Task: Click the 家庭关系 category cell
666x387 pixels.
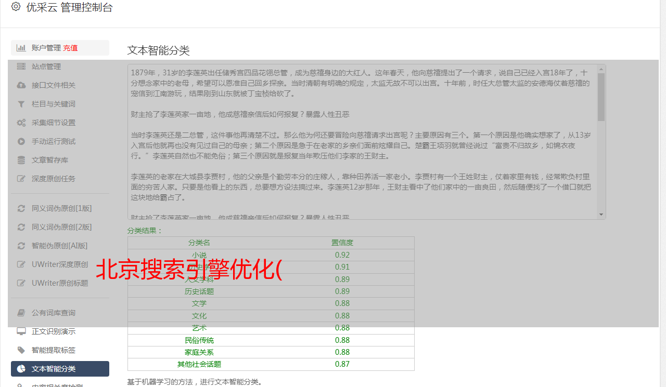Action: 199,352
